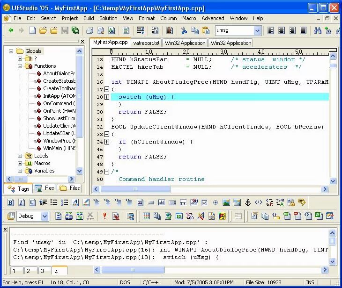
Task: Paste from the clipboard
Action: [206, 30]
